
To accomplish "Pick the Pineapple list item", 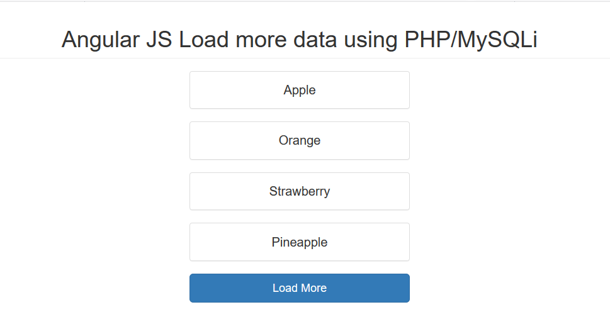I will click(300, 242).
